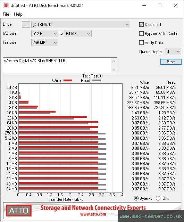
Task: Click the 'Queue Depth:' label
Action: 151,52
